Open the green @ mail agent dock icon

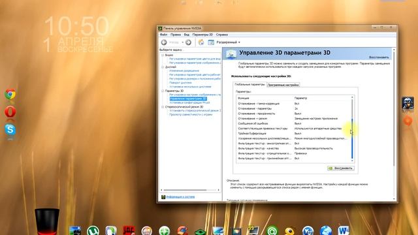272,230
